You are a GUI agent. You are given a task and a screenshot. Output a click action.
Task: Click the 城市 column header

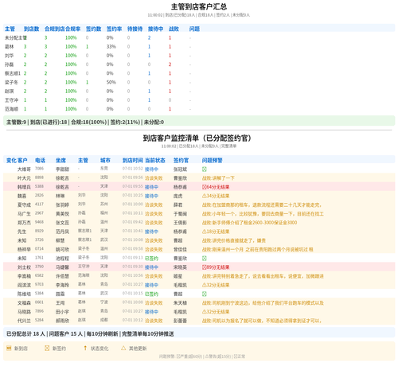(105, 160)
